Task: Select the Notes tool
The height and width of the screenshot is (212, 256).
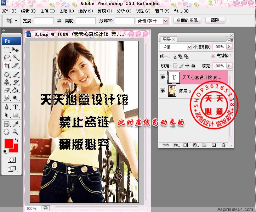Action: pos(7,124)
